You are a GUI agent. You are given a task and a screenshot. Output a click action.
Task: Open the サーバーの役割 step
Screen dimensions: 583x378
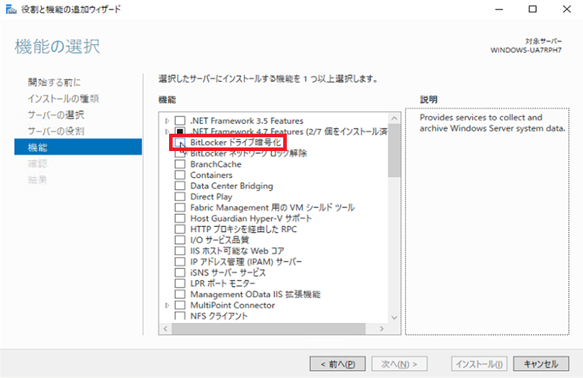tap(56, 131)
